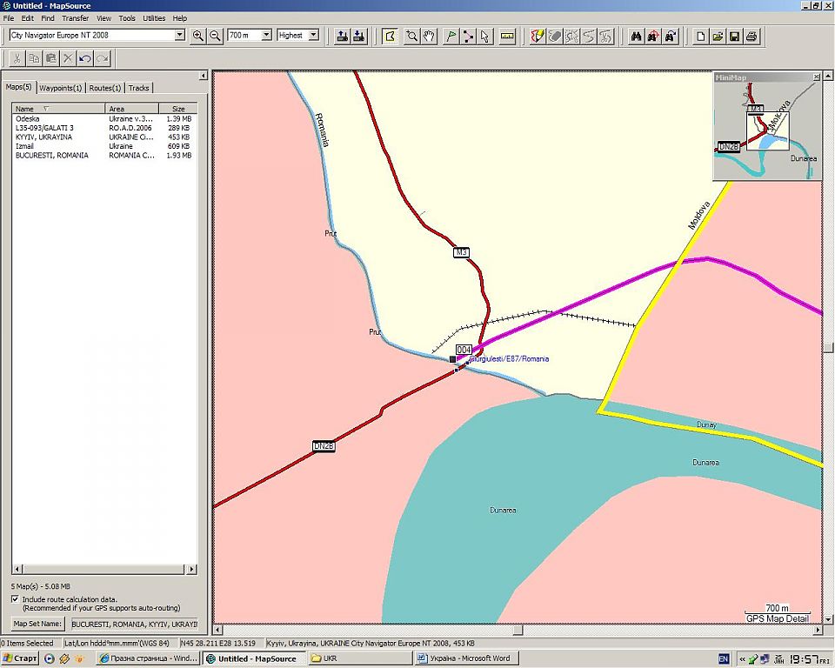
Task: Open the City Navigator Europe product dropdown
Action: [180, 36]
